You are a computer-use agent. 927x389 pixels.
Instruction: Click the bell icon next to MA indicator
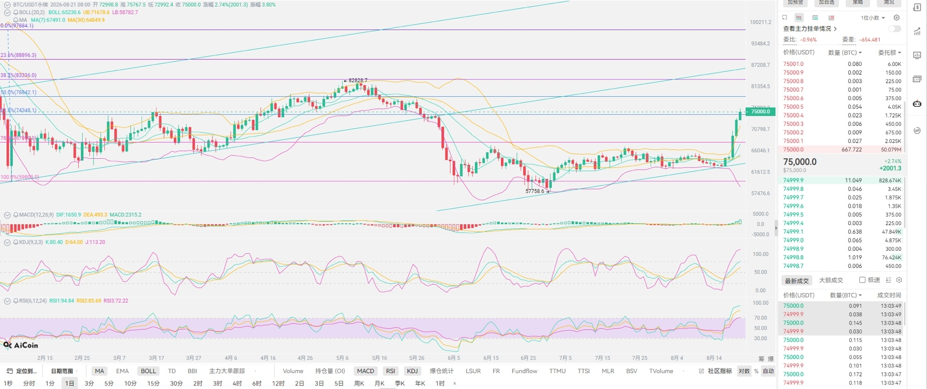(16, 20)
